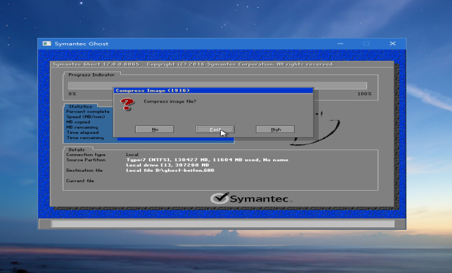Screen dimensions: 452x273
Task: Click the 'Local drive [1], 307200 MB' line
Action: [x=167, y=165]
